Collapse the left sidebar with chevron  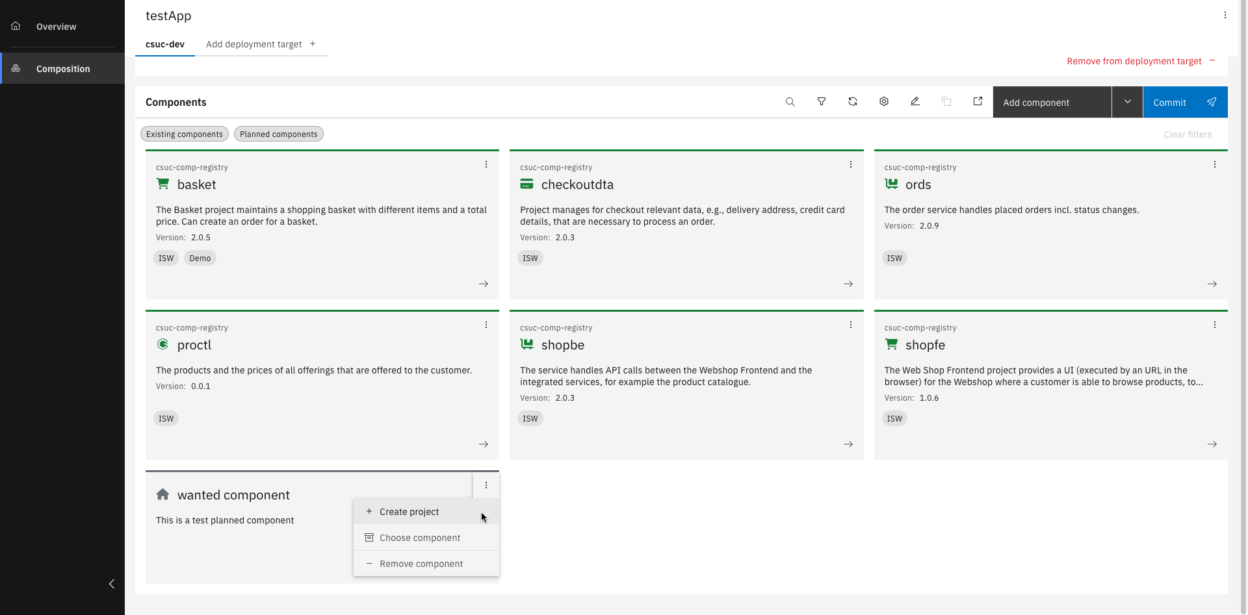click(112, 584)
